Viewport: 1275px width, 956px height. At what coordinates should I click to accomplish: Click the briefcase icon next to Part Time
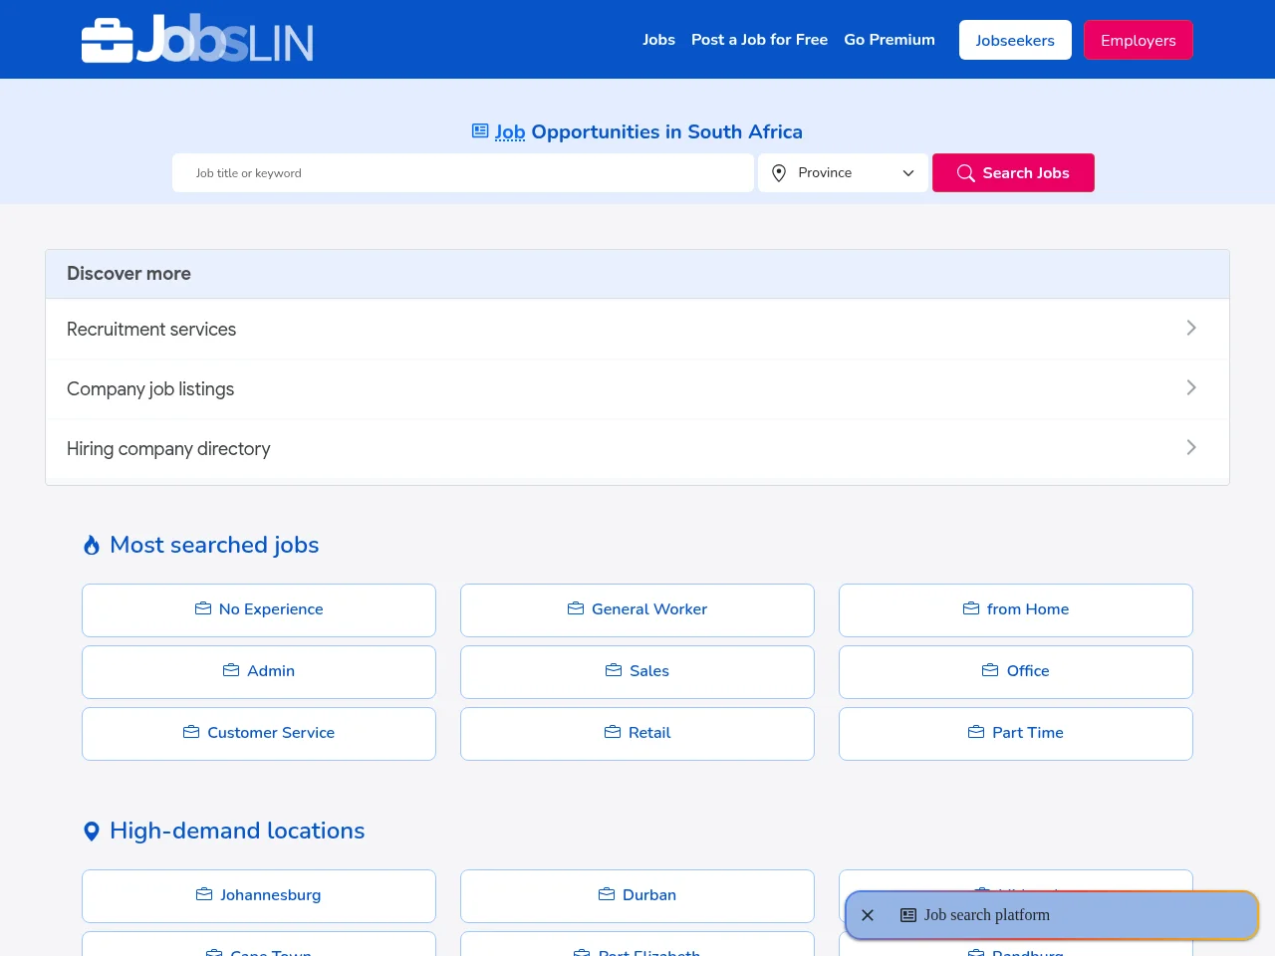(x=976, y=732)
